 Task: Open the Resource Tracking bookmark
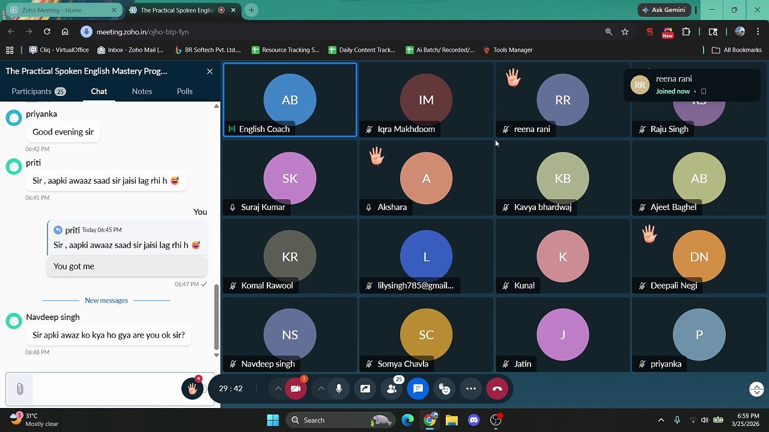click(x=285, y=50)
